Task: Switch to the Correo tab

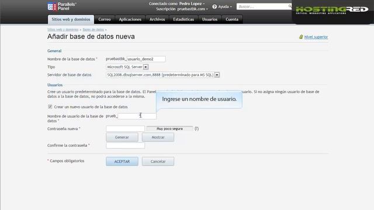Action: (x=105, y=19)
